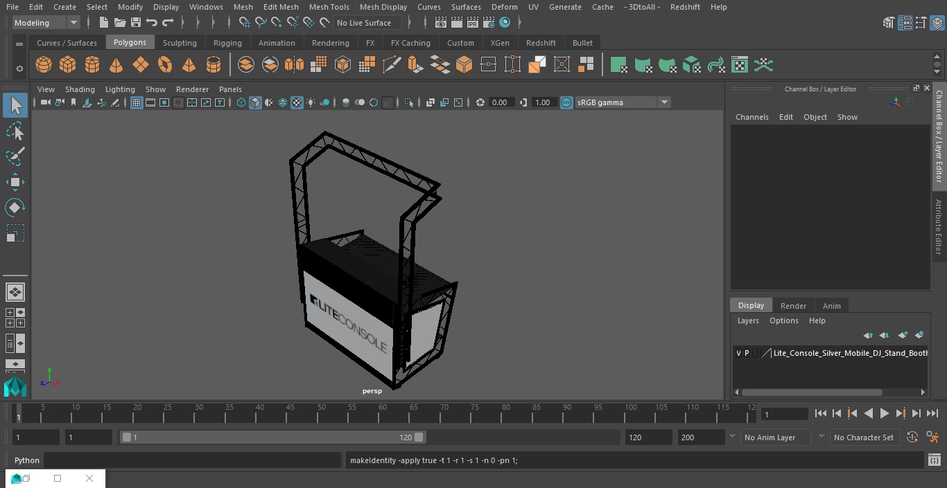Switch to the Render layer tab
This screenshot has width=947, height=488.
[x=793, y=306]
